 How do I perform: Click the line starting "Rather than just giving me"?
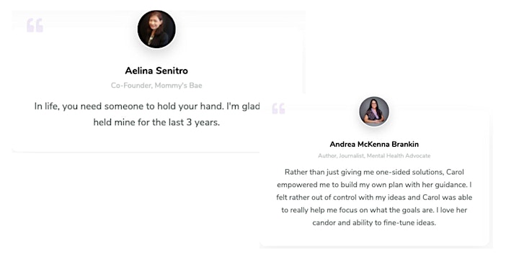tap(374, 172)
